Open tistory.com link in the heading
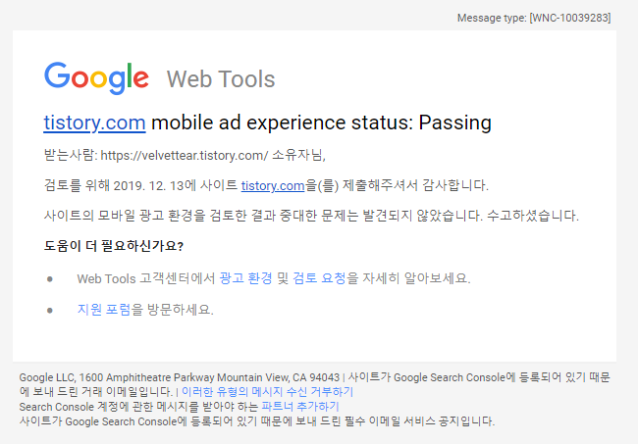The height and width of the screenshot is (444, 638). [x=94, y=123]
